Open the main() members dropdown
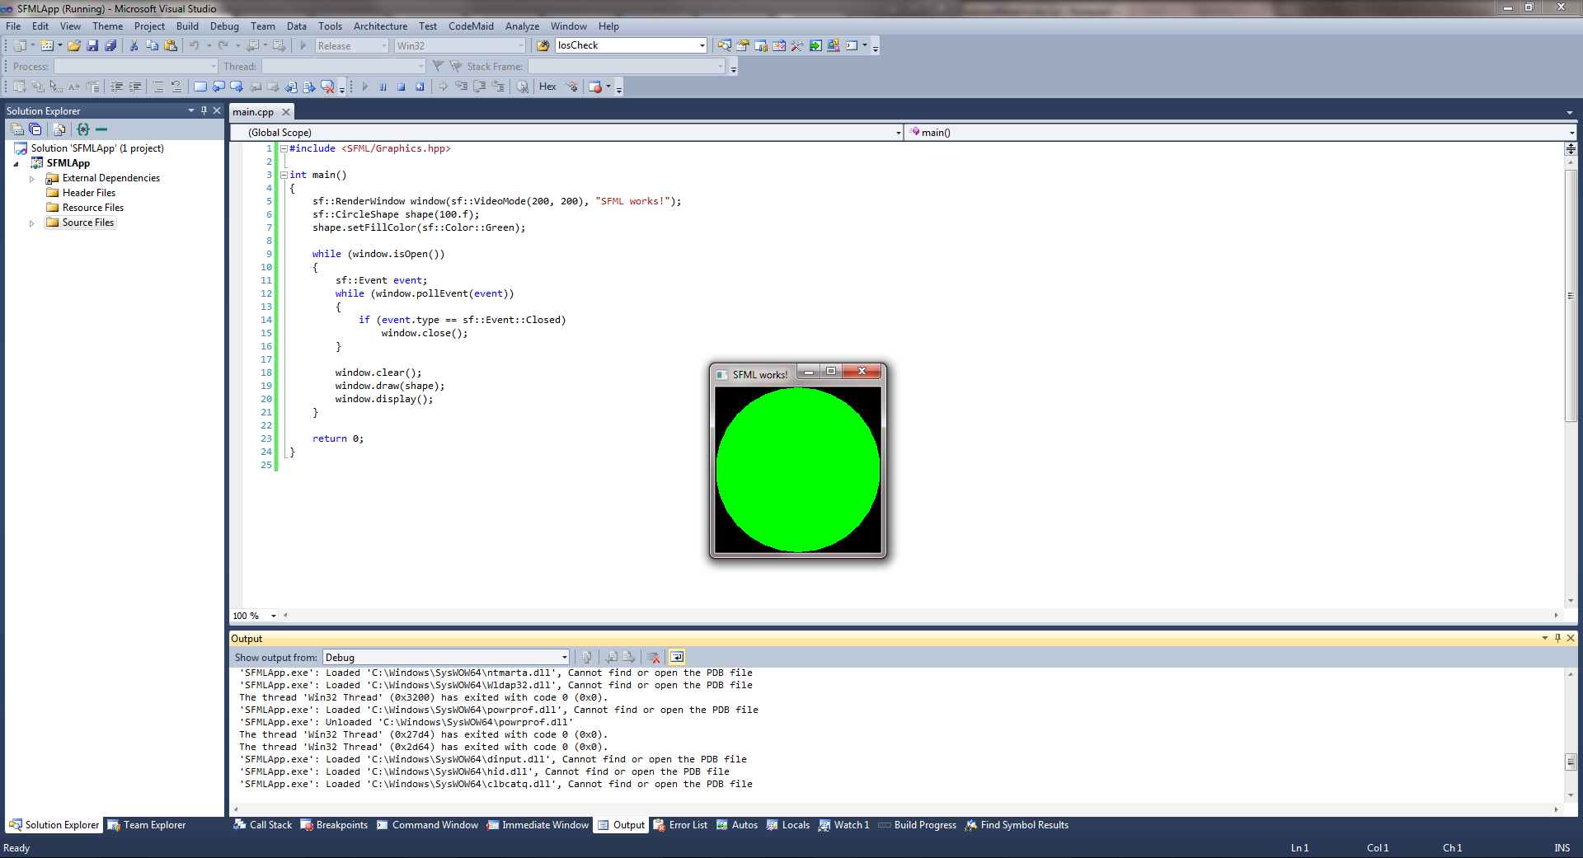 point(1571,133)
